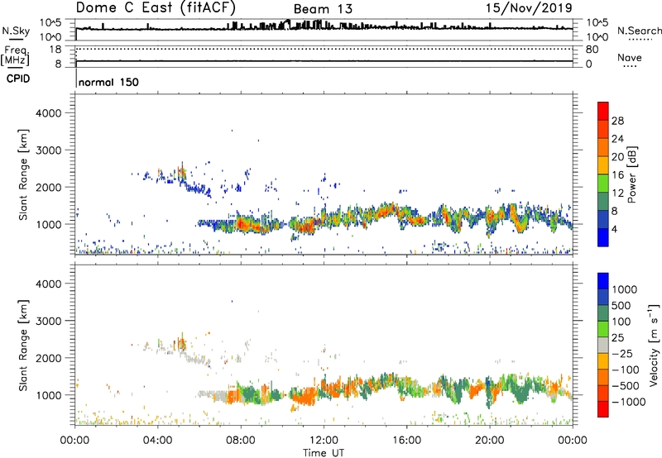Image resolution: width=662 pixels, height=458 pixels.
Task: Click the 'Velocity [m s⁻¹]' color bar label
Action: [x=654, y=345]
